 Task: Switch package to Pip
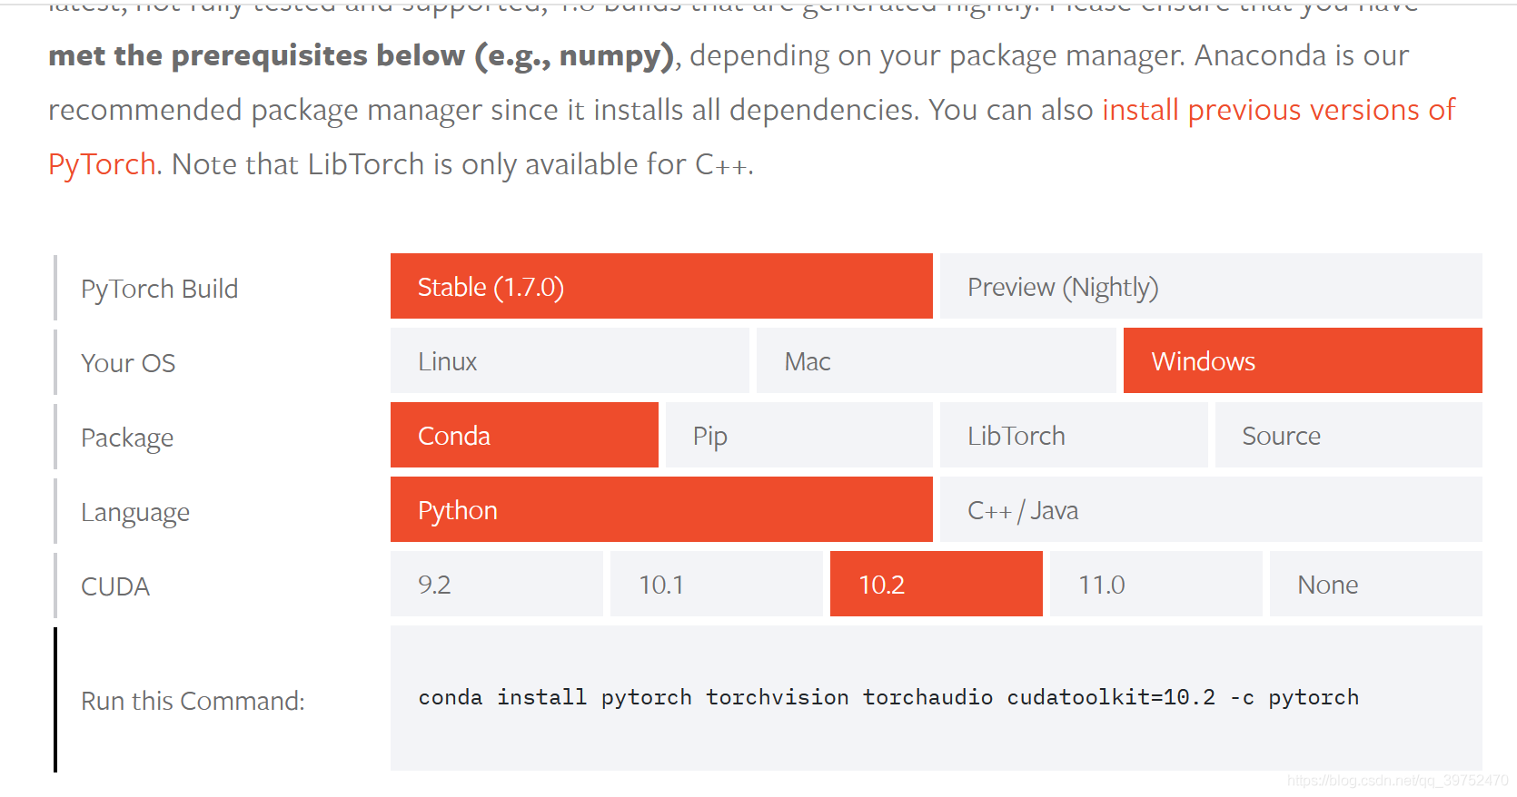(x=799, y=435)
